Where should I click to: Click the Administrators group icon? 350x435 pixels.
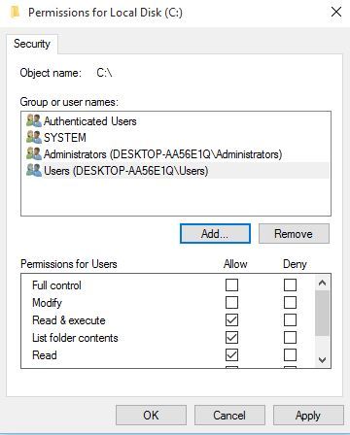click(x=34, y=153)
